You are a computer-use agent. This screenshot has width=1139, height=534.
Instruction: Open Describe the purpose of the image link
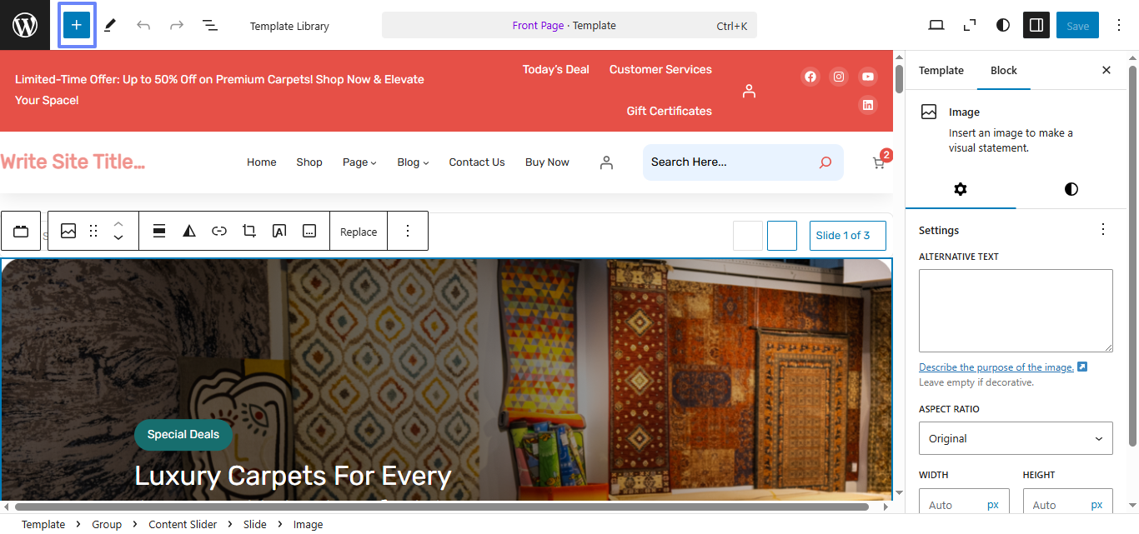click(1003, 367)
